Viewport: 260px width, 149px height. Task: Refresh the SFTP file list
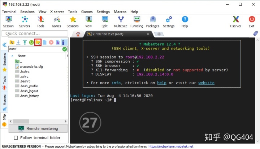pyautogui.click(x=31, y=43)
